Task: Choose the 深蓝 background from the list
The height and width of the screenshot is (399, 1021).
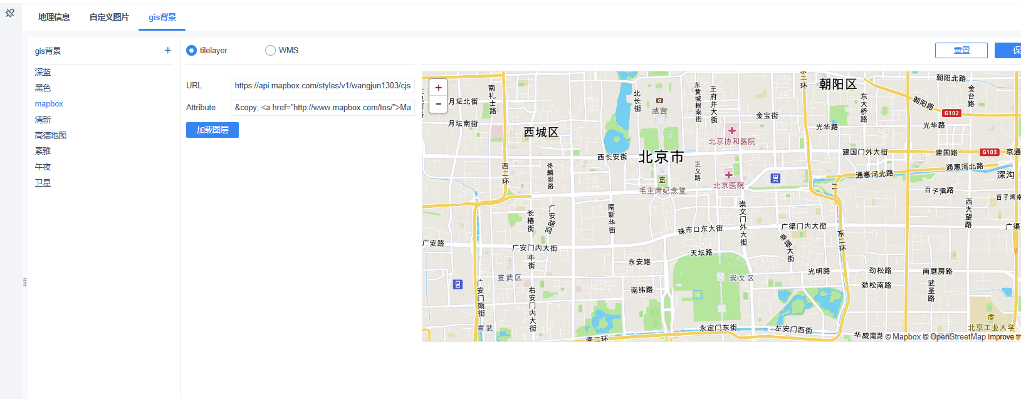Action: click(x=43, y=73)
